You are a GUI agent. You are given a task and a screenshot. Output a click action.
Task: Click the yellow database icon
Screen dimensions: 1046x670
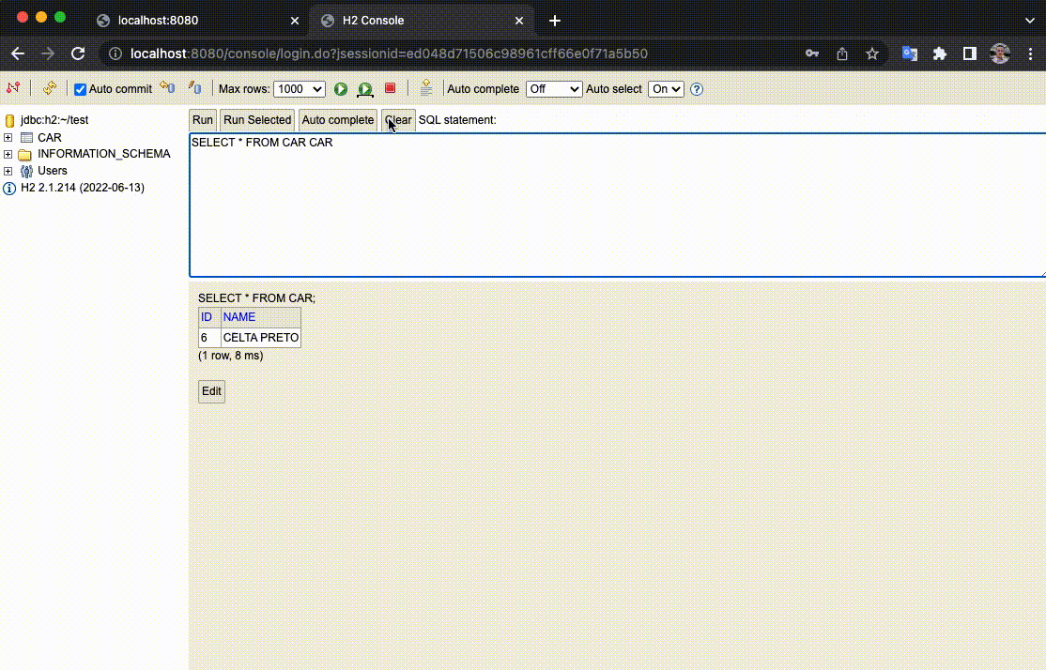tap(9, 121)
